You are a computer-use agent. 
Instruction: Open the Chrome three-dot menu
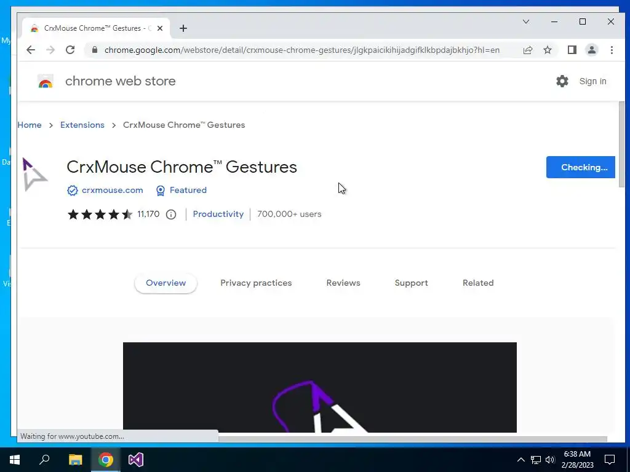coord(612,50)
